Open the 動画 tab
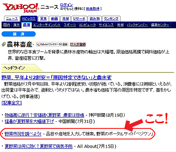Viewport: 176px width, 152px height. (x=54, y=19)
